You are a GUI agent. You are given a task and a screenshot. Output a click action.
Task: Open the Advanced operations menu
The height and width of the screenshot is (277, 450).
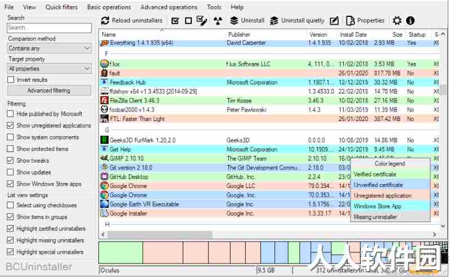(x=169, y=7)
